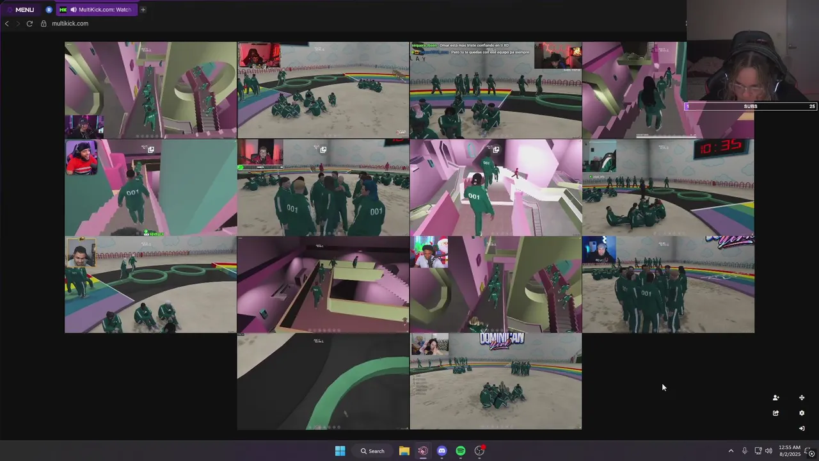Screen dimensions: 819x461
Task: Pop out the white stairs 001 stream
Action: coord(496,150)
